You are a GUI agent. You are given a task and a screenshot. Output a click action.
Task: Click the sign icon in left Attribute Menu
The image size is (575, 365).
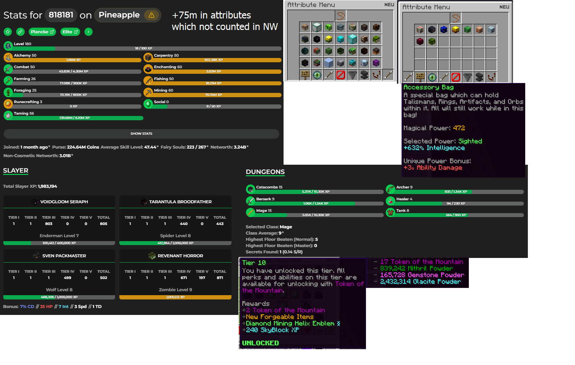click(x=305, y=75)
